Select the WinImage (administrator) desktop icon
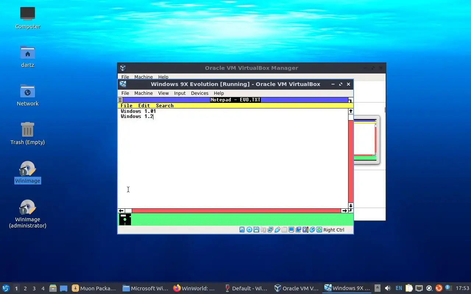471x294 pixels. (x=28, y=214)
